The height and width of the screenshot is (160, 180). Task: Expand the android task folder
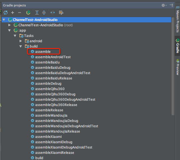tap(21, 41)
